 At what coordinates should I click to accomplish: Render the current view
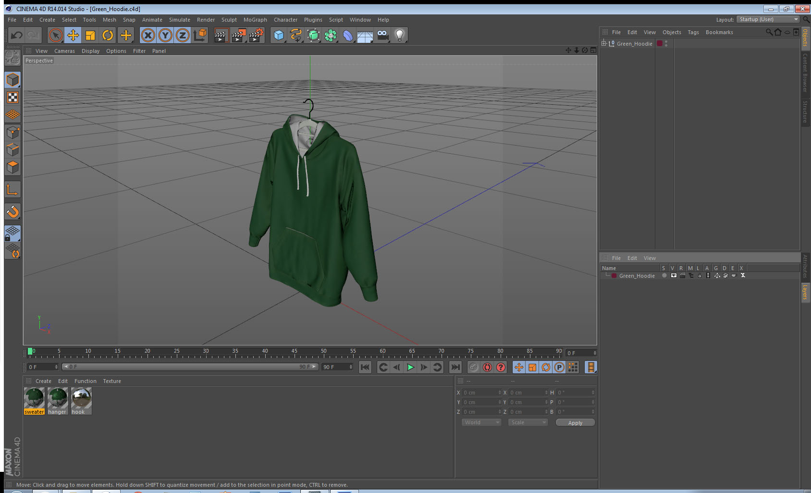tap(221, 35)
